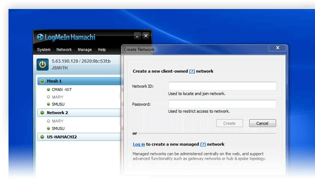The image size is (315, 194).
Task: Follow the Log in link
Action: (x=138, y=144)
